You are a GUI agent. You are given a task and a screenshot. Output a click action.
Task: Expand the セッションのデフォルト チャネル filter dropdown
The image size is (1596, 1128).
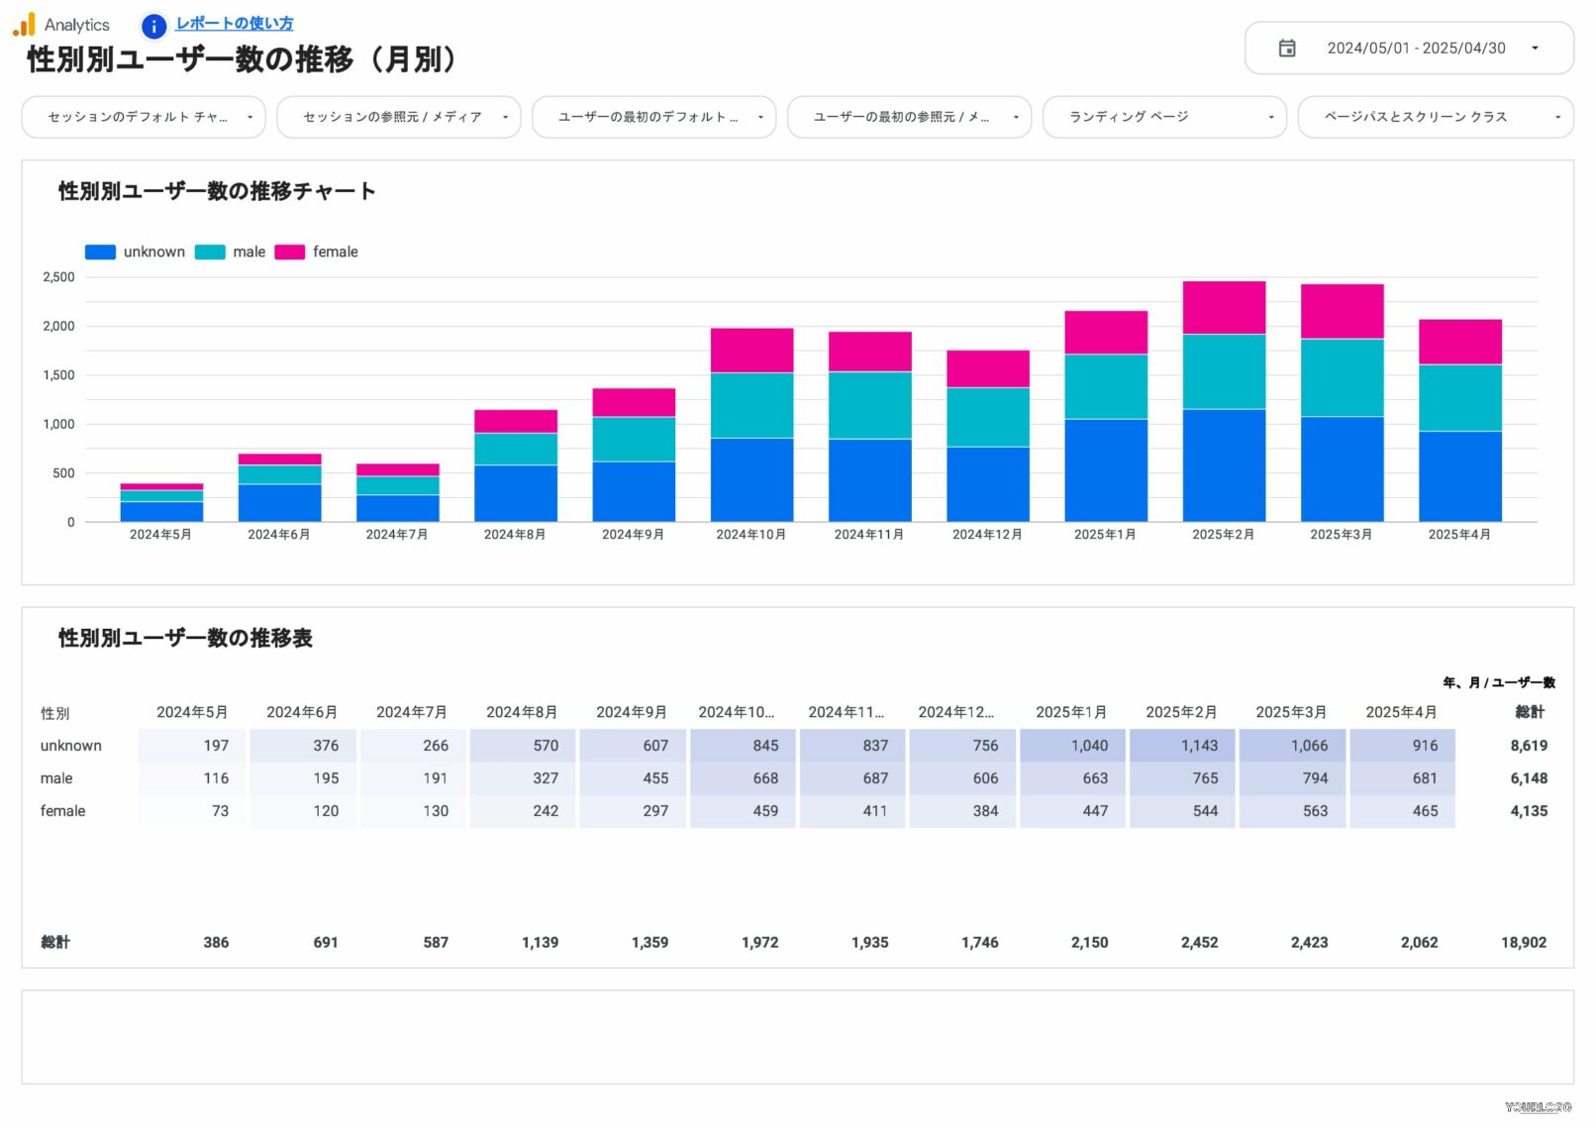click(144, 117)
